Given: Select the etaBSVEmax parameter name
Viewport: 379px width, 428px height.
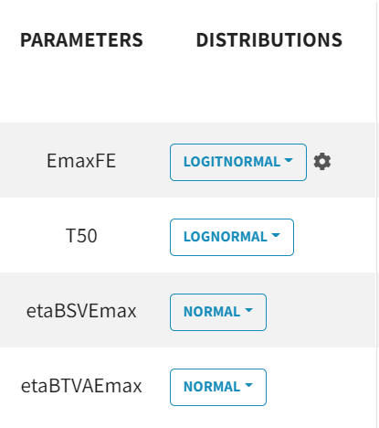Looking at the screenshot, I should tap(81, 311).
